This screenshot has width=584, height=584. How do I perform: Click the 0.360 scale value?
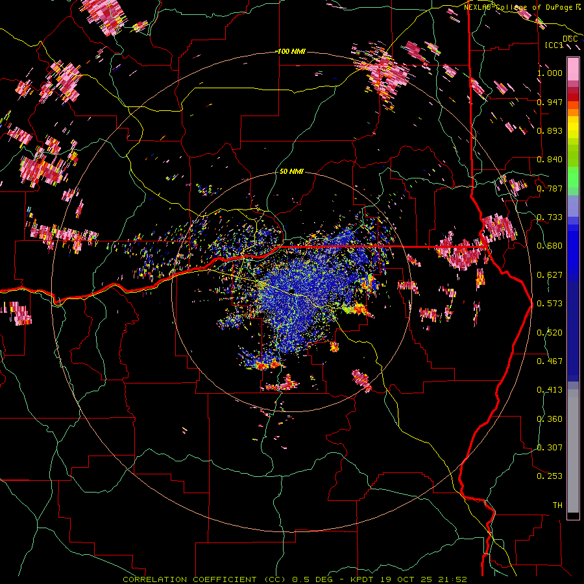tap(550, 419)
